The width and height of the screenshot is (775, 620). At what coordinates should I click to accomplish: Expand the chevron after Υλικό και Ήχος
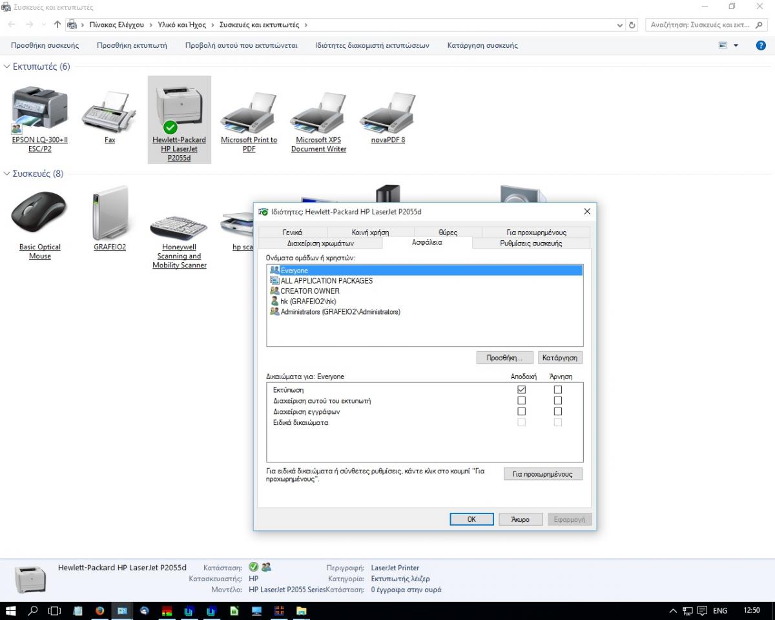(x=212, y=25)
